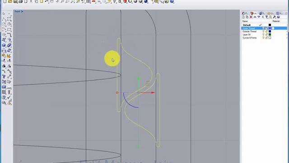
Task: Select the Ellipse tool in left toolbar
Action: (x=9, y=24)
